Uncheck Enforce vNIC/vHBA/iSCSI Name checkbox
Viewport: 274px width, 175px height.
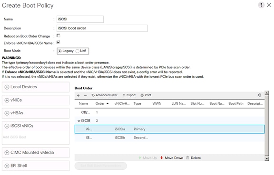point(59,42)
